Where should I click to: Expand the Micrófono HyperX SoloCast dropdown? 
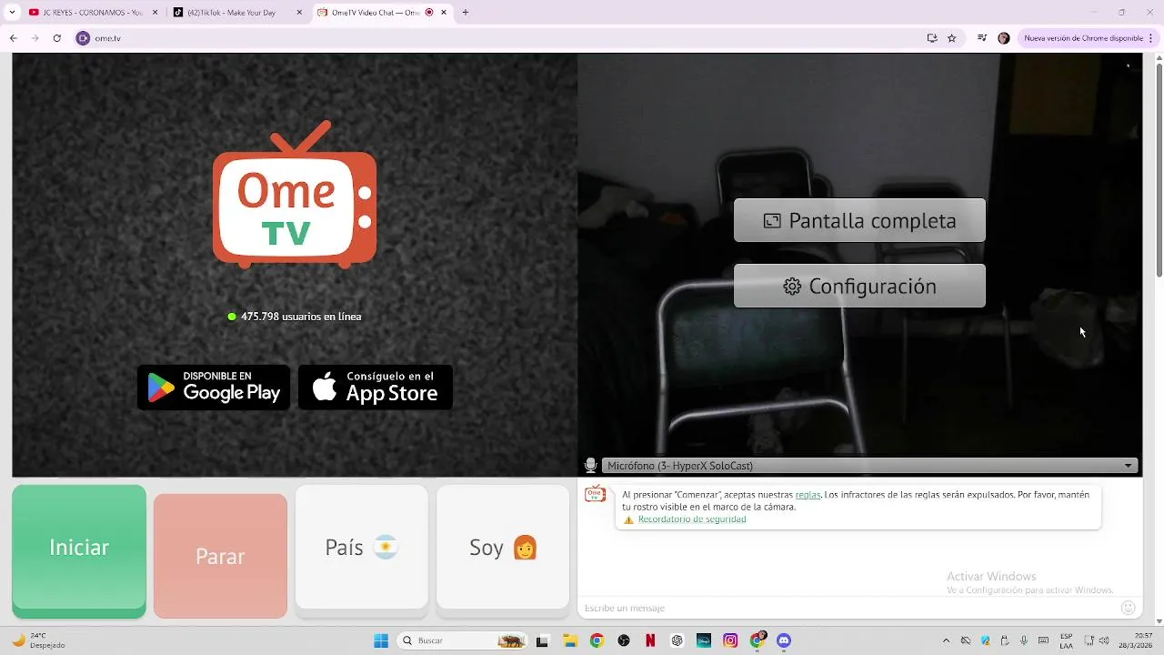[x=870, y=466]
